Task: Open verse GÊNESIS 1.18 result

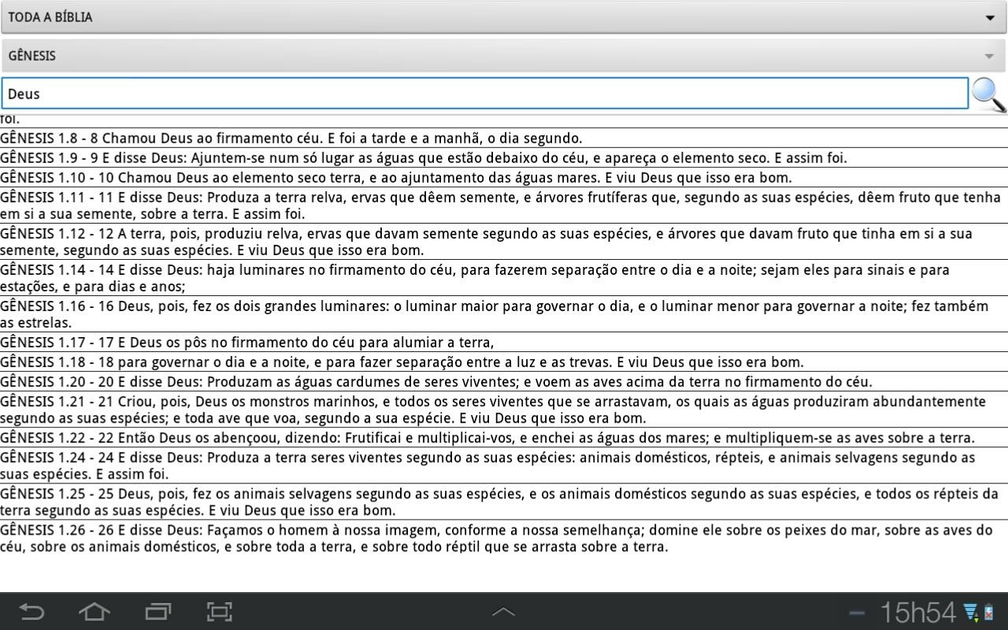Action: point(504,362)
